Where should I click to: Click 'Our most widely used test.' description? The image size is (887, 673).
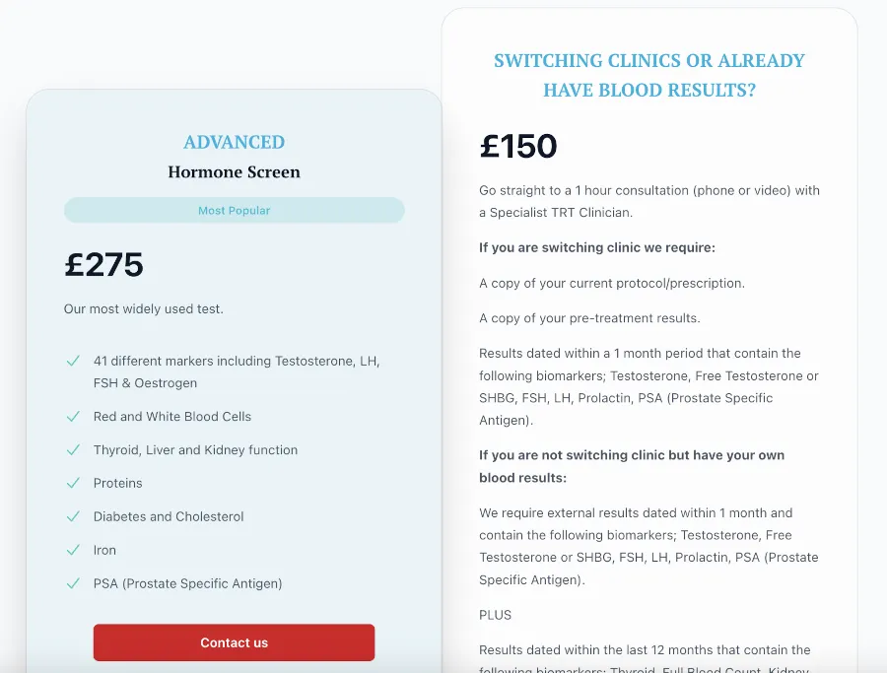click(144, 308)
